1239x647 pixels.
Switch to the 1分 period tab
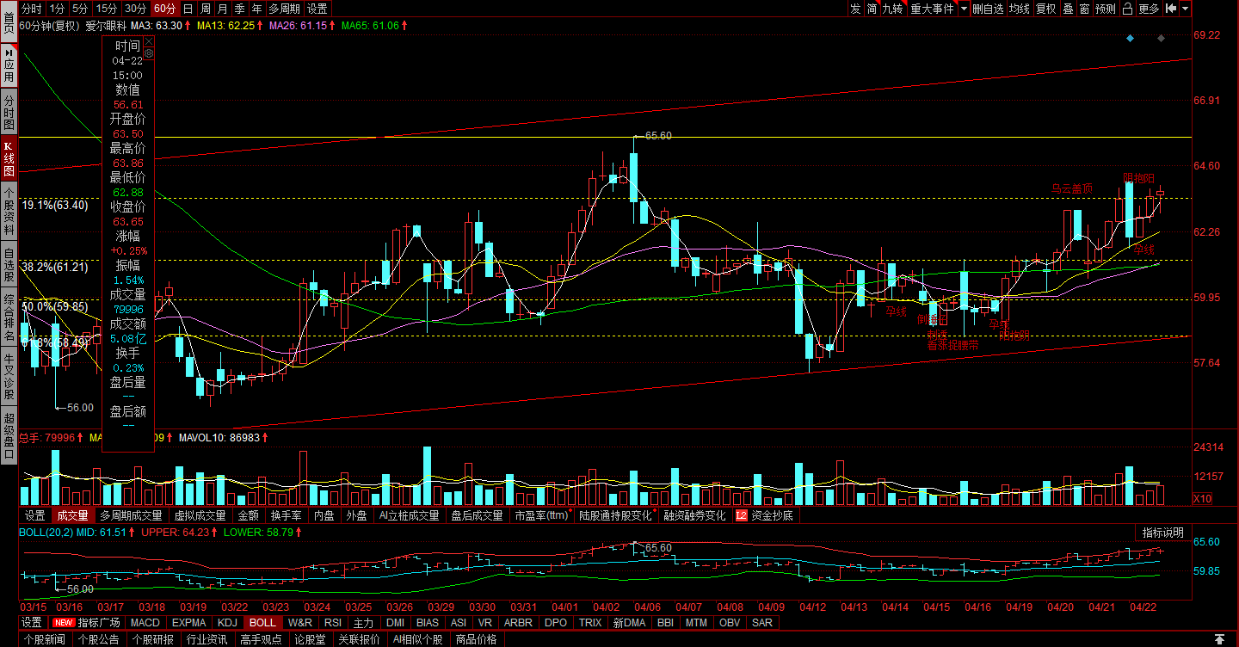pos(57,9)
